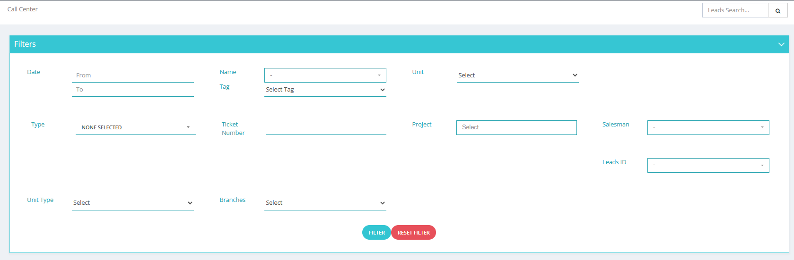Open the Branches dropdown
This screenshot has height=260, width=794.
click(x=325, y=203)
